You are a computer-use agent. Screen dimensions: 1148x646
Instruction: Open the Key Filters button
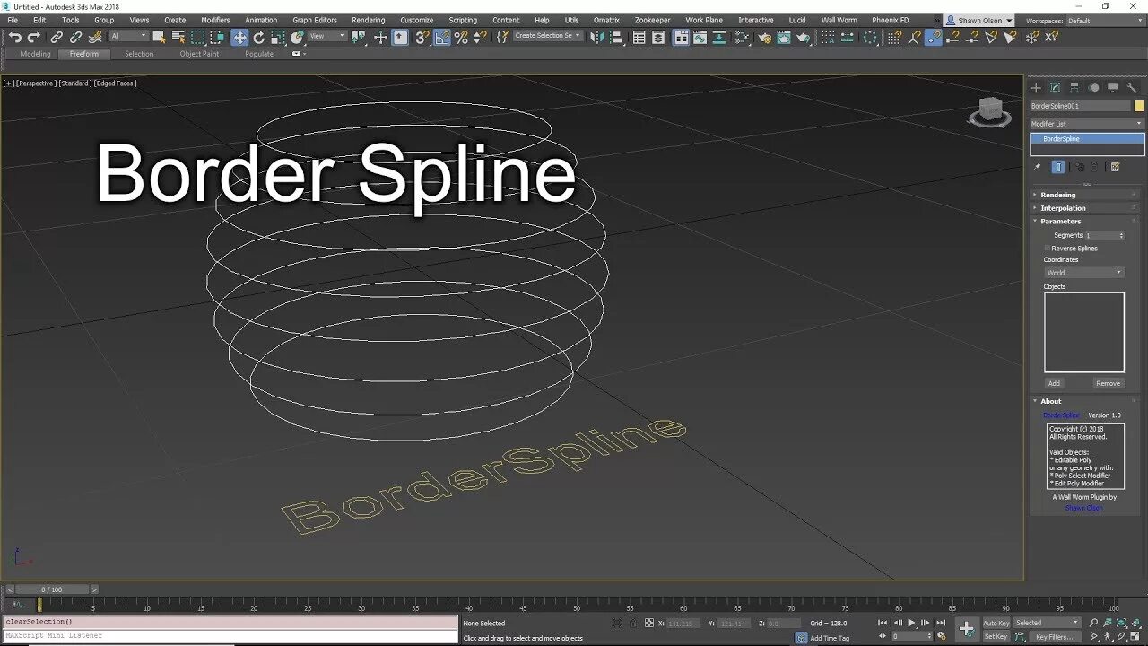click(1055, 636)
